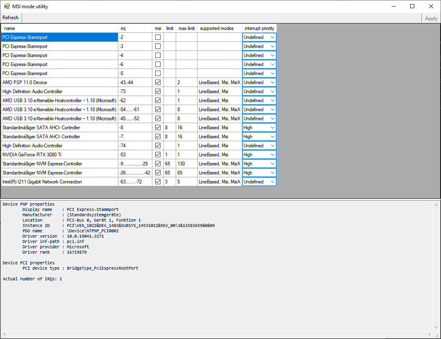The image size is (441, 339).
Task: Select the AMD PSP 11.0 Device row
Action: [x=60, y=82]
